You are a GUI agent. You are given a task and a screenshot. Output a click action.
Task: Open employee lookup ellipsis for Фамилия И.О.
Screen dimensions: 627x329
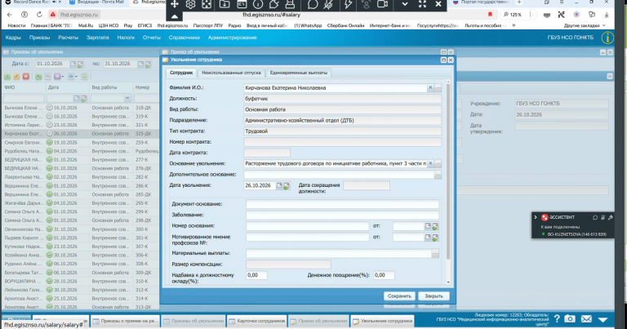click(x=438, y=88)
